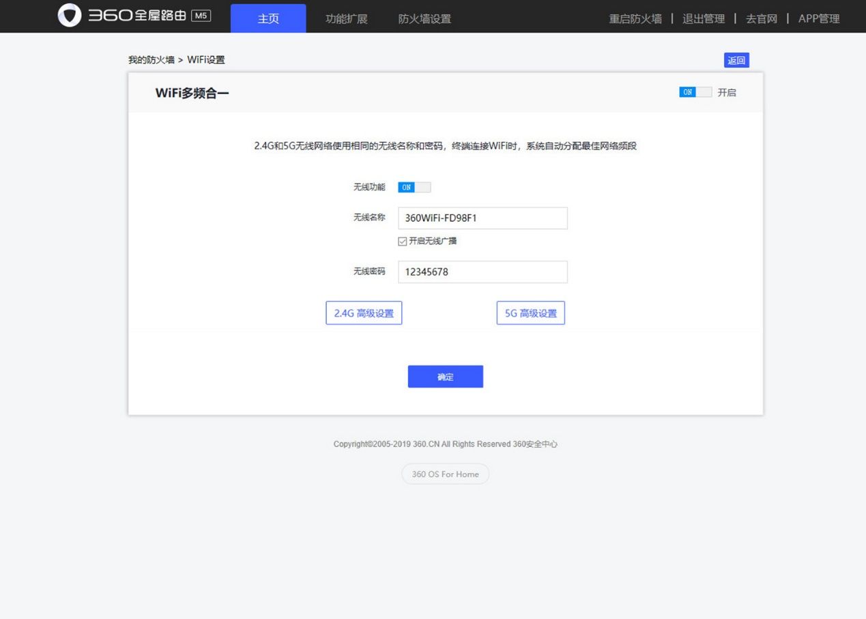Image resolution: width=866 pixels, height=619 pixels.
Task: Open the 主页 tab
Action: 268,18
